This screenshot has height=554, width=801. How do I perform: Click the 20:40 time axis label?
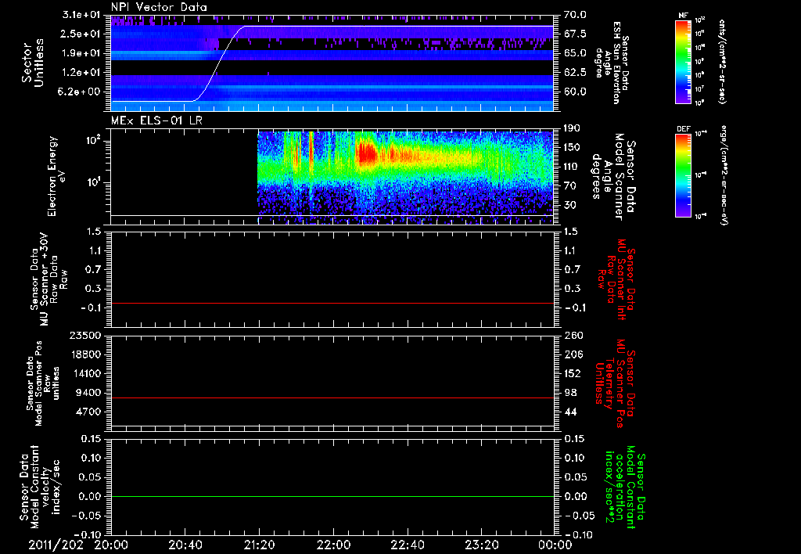click(185, 545)
